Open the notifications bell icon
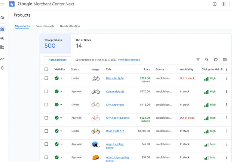The height and width of the screenshot is (162, 232). [x=2, y=68]
